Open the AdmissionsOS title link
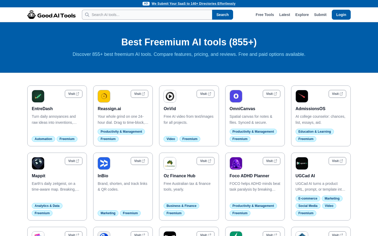This screenshot has width=378, height=236. point(311,109)
